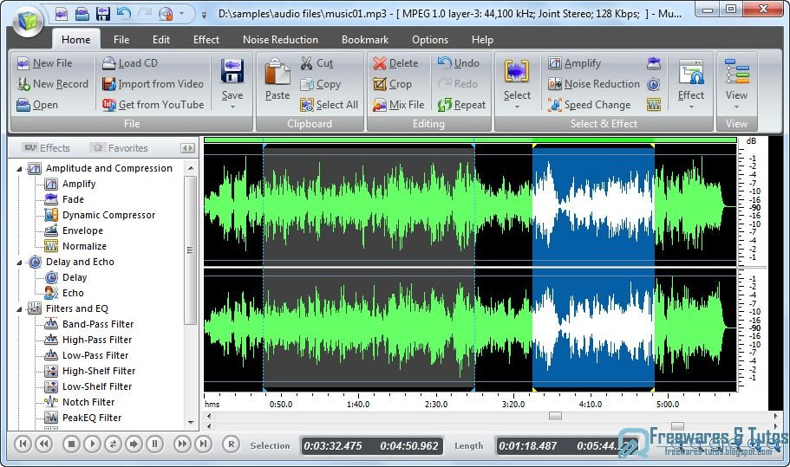Select Dynamic Compressor in effects tree
Viewport: 790px width, 467px height.
click(x=108, y=216)
